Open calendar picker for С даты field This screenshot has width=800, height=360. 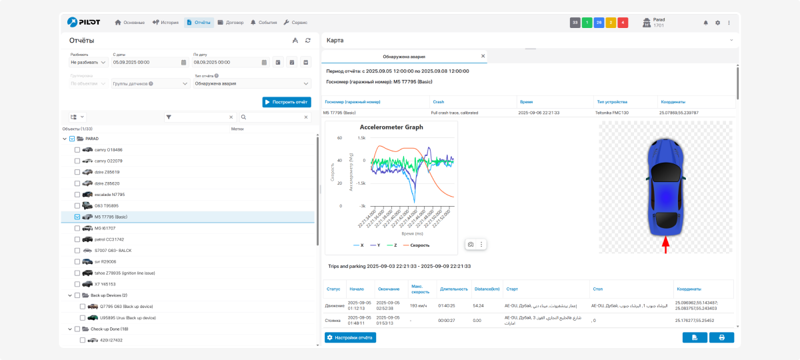tap(183, 63)
